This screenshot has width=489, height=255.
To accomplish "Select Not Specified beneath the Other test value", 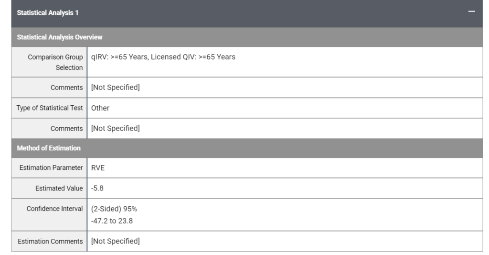I will pyautogui.click(x=115, y=128).
